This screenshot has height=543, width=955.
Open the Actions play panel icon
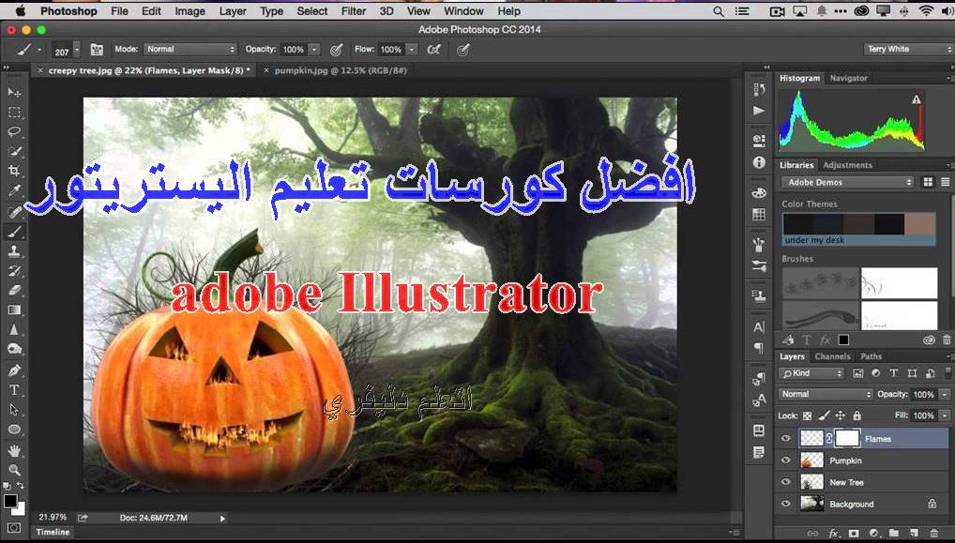click(759, 111)
